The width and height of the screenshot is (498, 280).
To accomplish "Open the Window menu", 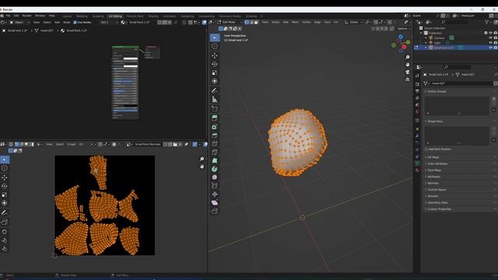I will pyautogui.click(x=40, y=16).
